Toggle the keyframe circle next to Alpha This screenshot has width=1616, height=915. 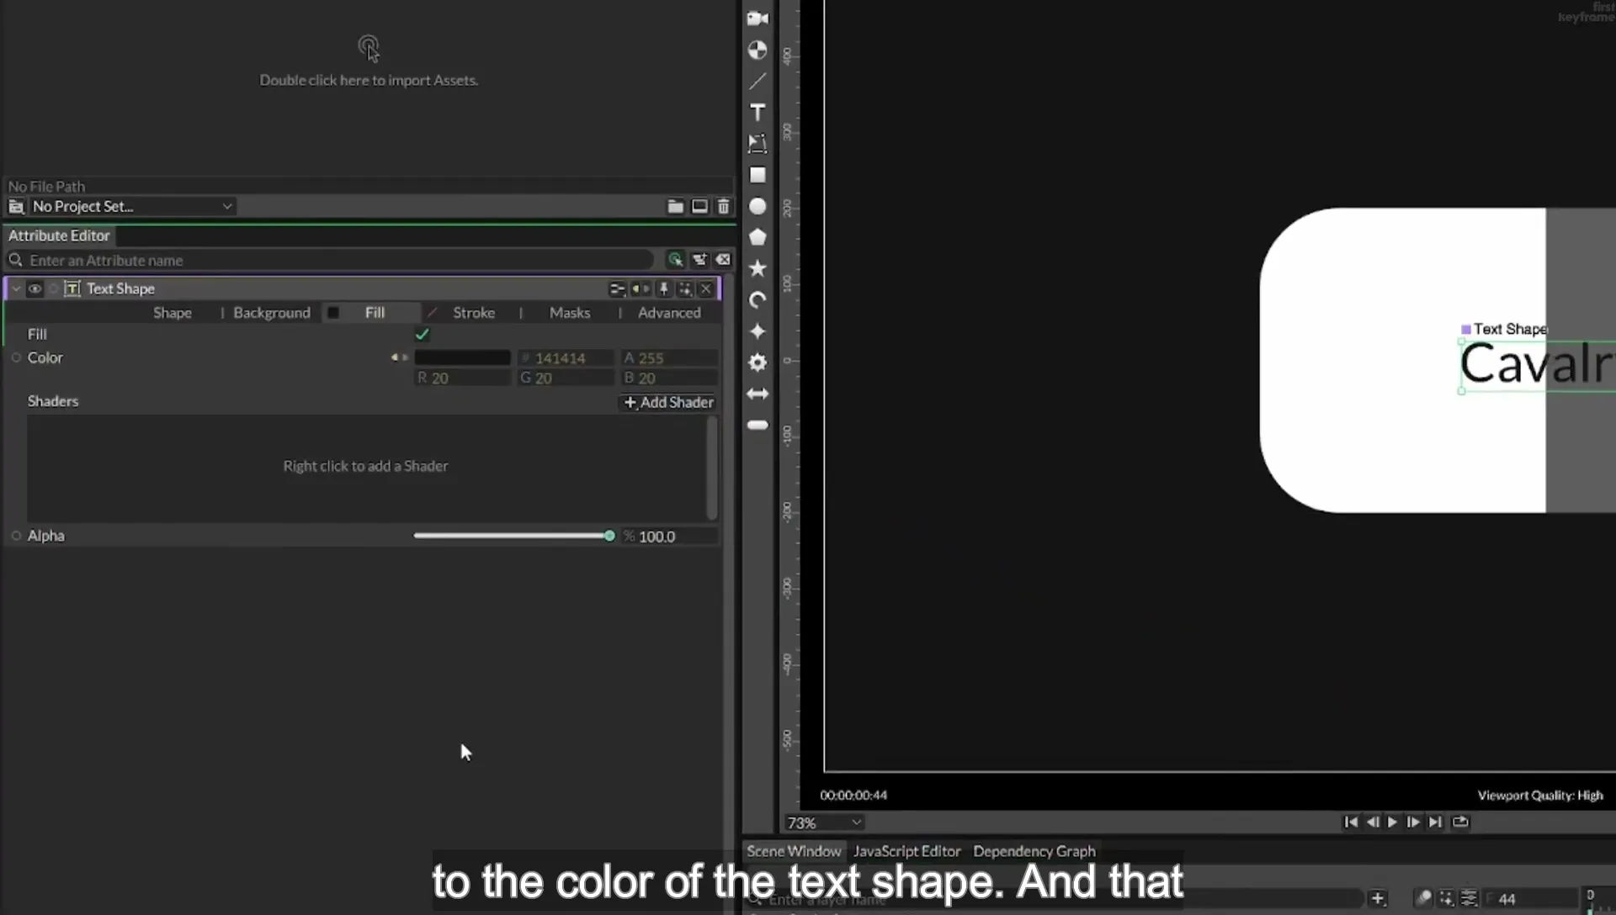(x=16, y=536)
